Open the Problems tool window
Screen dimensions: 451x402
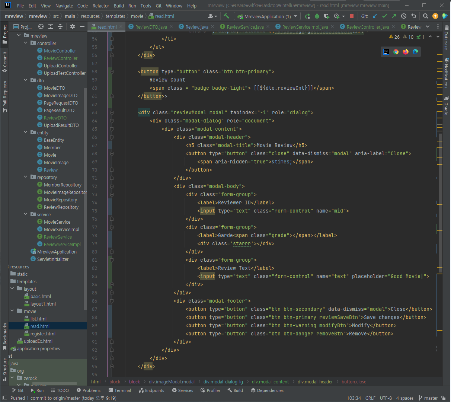pyautogui.click(x=89, y=390)
